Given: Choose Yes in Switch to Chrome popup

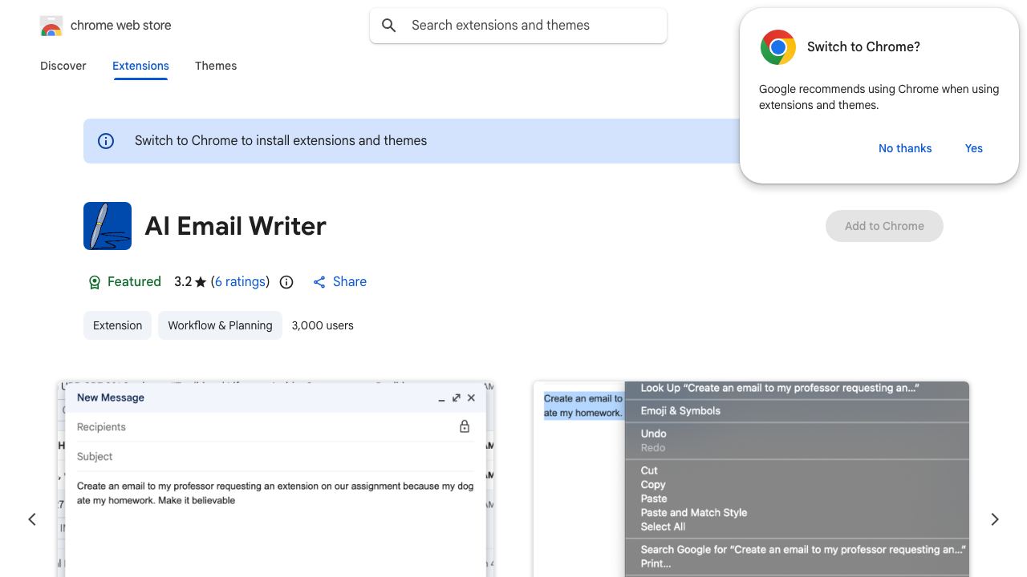Looking at the screenshot, I should (x=974, y=148).
